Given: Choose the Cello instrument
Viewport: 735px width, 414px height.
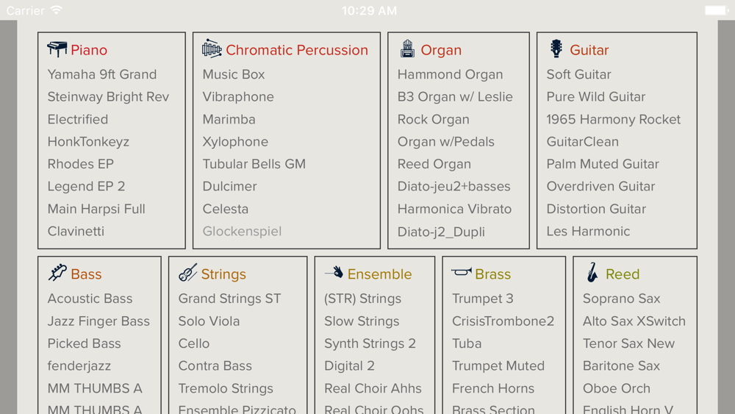Looking at the screenshot, I should click(x=193, y=343).
